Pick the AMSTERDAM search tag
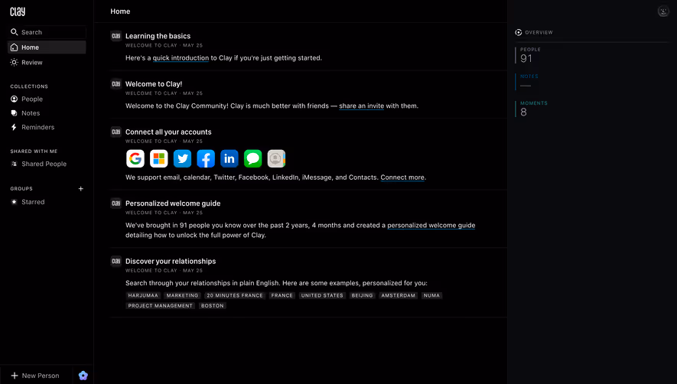Screen dimensions: 677x384 pos(398,295)
